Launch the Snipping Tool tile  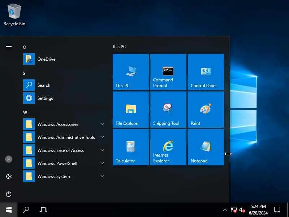pyautogui.click(x=168, y=110)
